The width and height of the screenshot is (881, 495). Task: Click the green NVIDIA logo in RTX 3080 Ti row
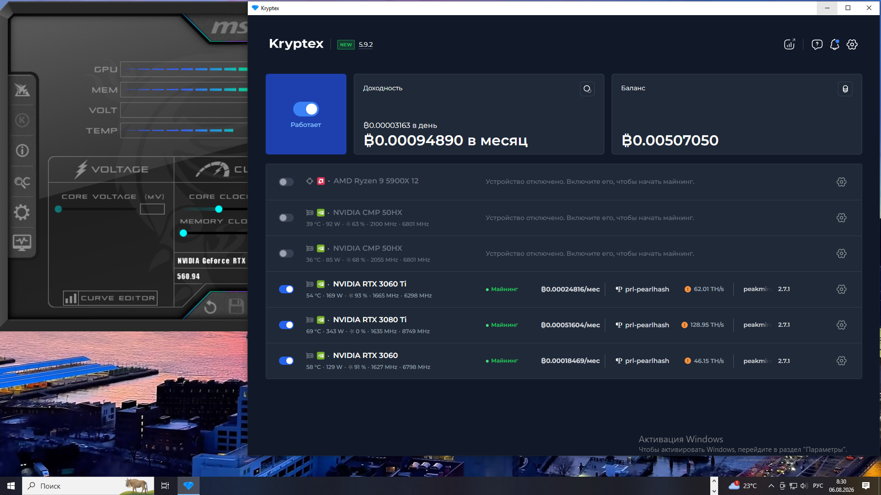(x=321, y=319)
